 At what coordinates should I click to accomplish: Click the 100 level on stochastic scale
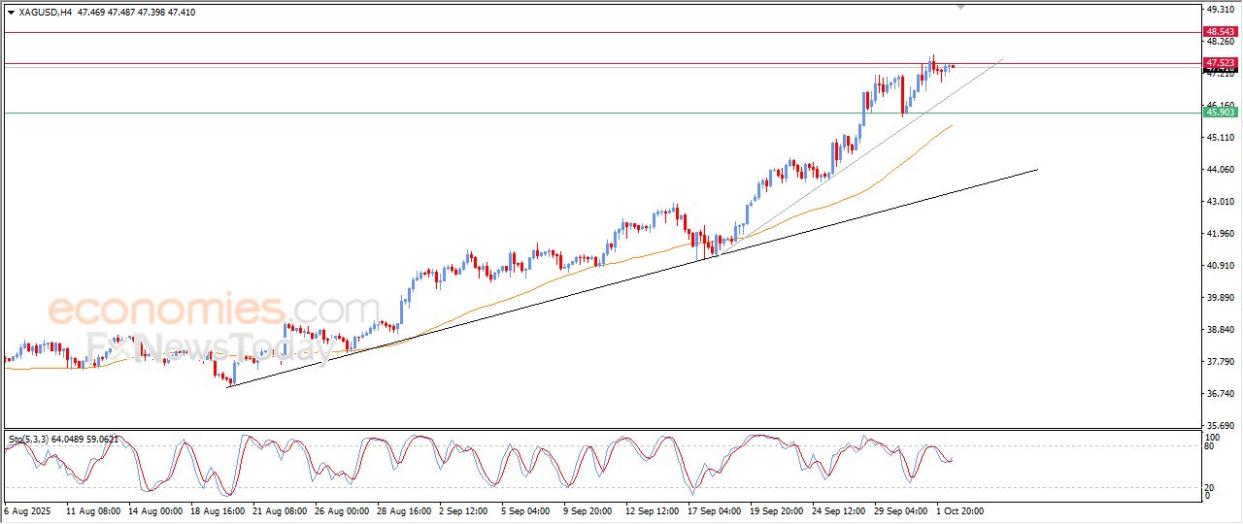tap(1211, 438)
